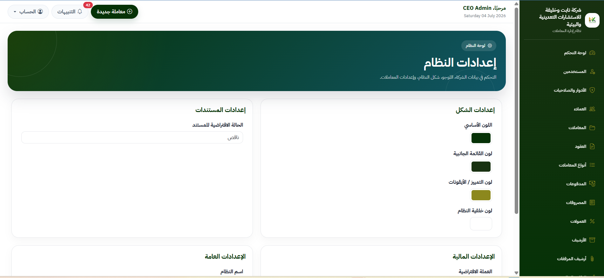The height and width of the screenshot is (278, 604).
Task: Click the العمولات percent icon
Action: coord(592,221)
